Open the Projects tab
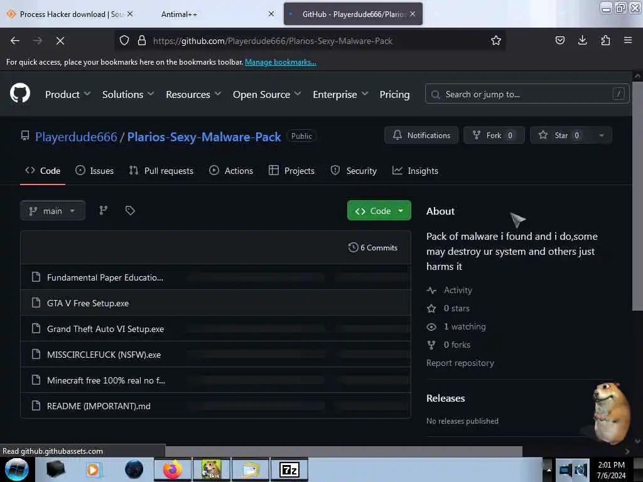 pos(291,171)
